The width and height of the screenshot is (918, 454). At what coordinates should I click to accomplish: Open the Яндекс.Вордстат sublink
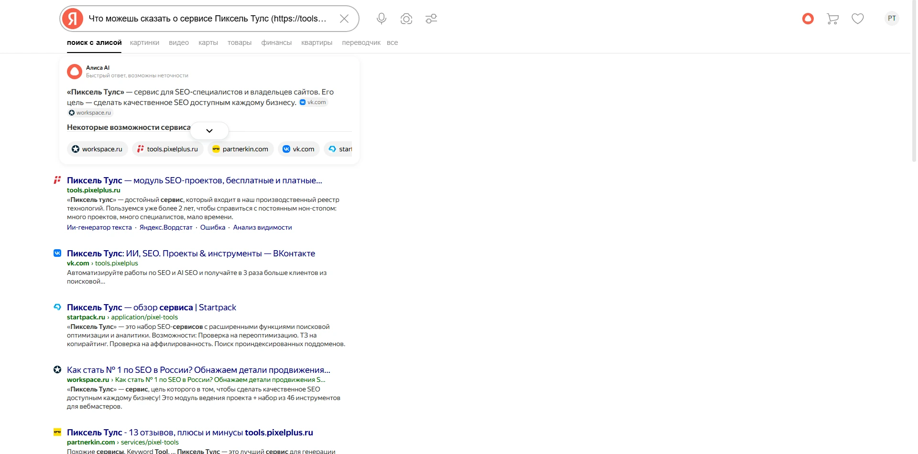165,228
